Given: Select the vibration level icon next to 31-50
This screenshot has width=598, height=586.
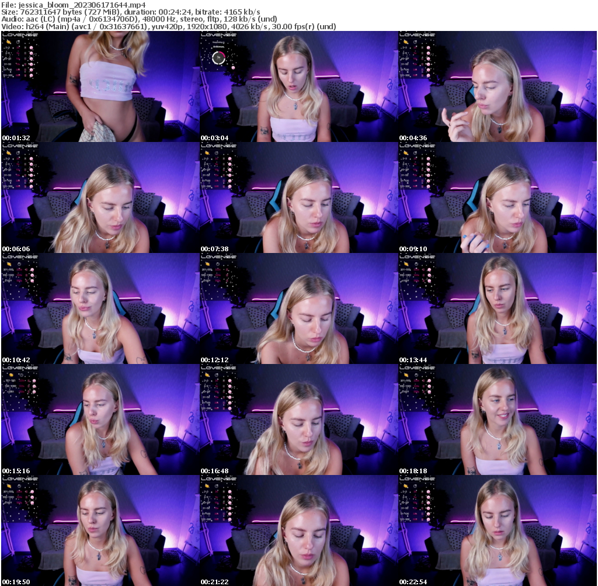Looking at the screenshot, I should [25, 64].
